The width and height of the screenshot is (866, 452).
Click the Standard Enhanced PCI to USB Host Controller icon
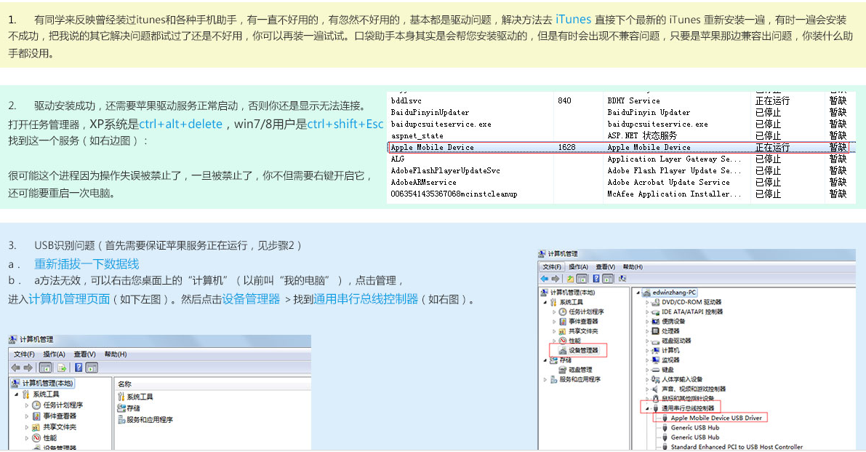pyautogui.click(x=665, y=447)
